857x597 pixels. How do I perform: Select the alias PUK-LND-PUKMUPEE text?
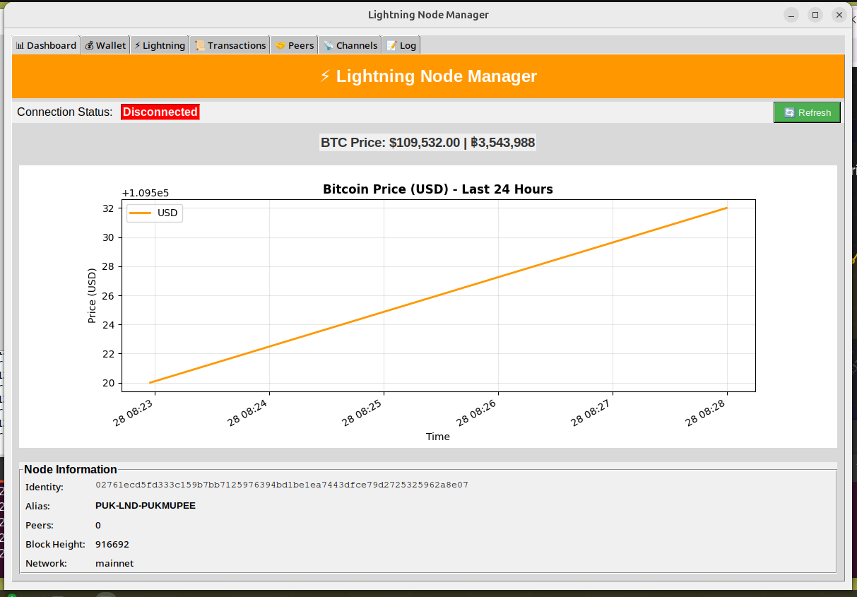click(145, 506)
